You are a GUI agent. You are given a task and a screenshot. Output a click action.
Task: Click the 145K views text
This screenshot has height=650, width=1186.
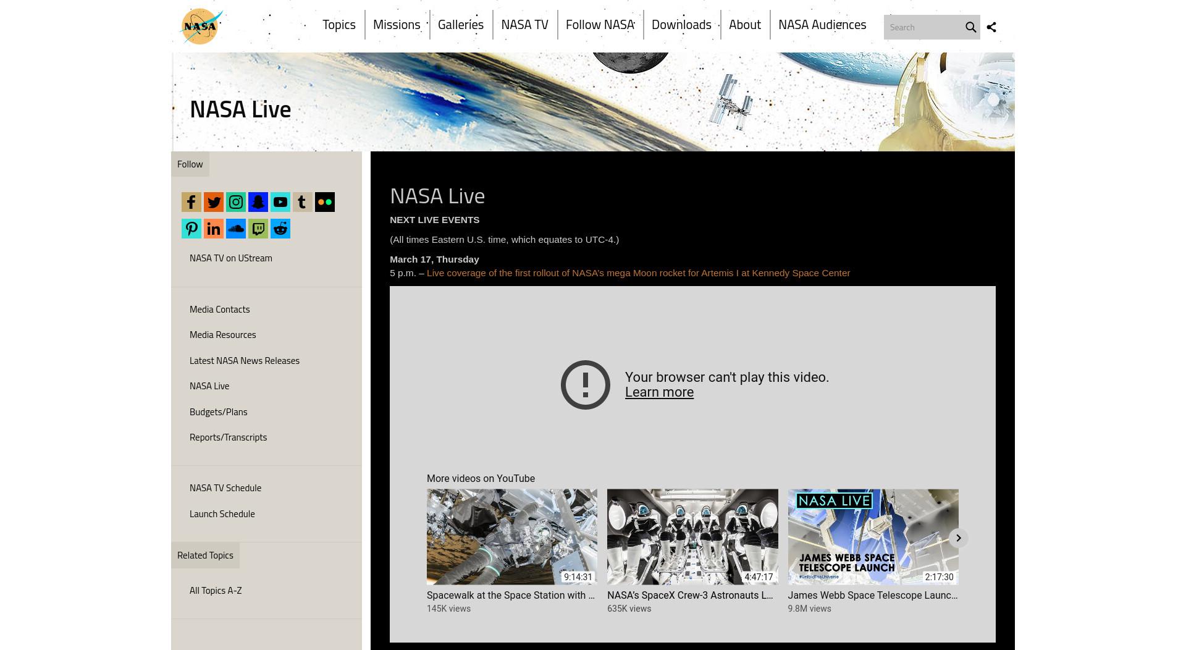448,609
